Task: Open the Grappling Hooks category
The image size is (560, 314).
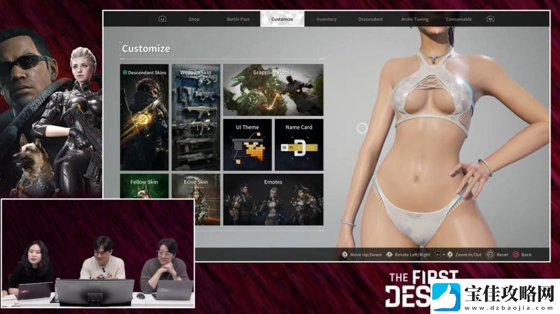Action: (273, 90)
